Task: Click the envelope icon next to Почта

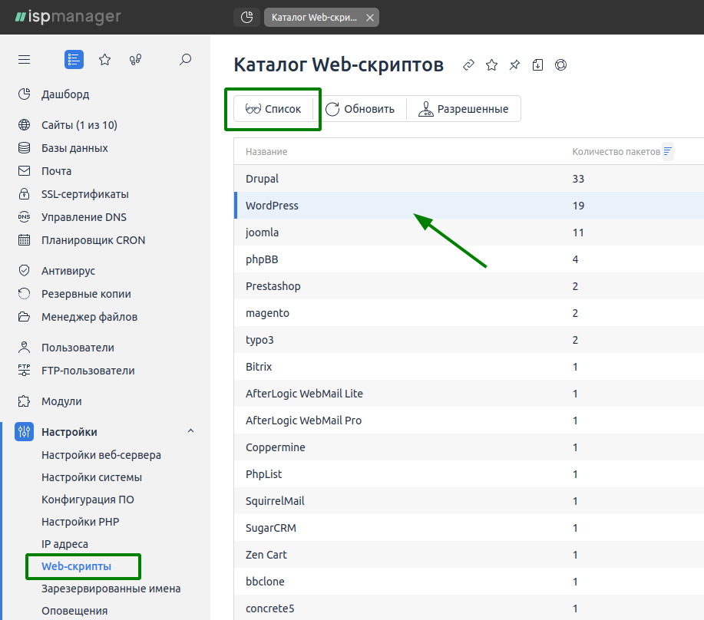Action: [25, 171]
